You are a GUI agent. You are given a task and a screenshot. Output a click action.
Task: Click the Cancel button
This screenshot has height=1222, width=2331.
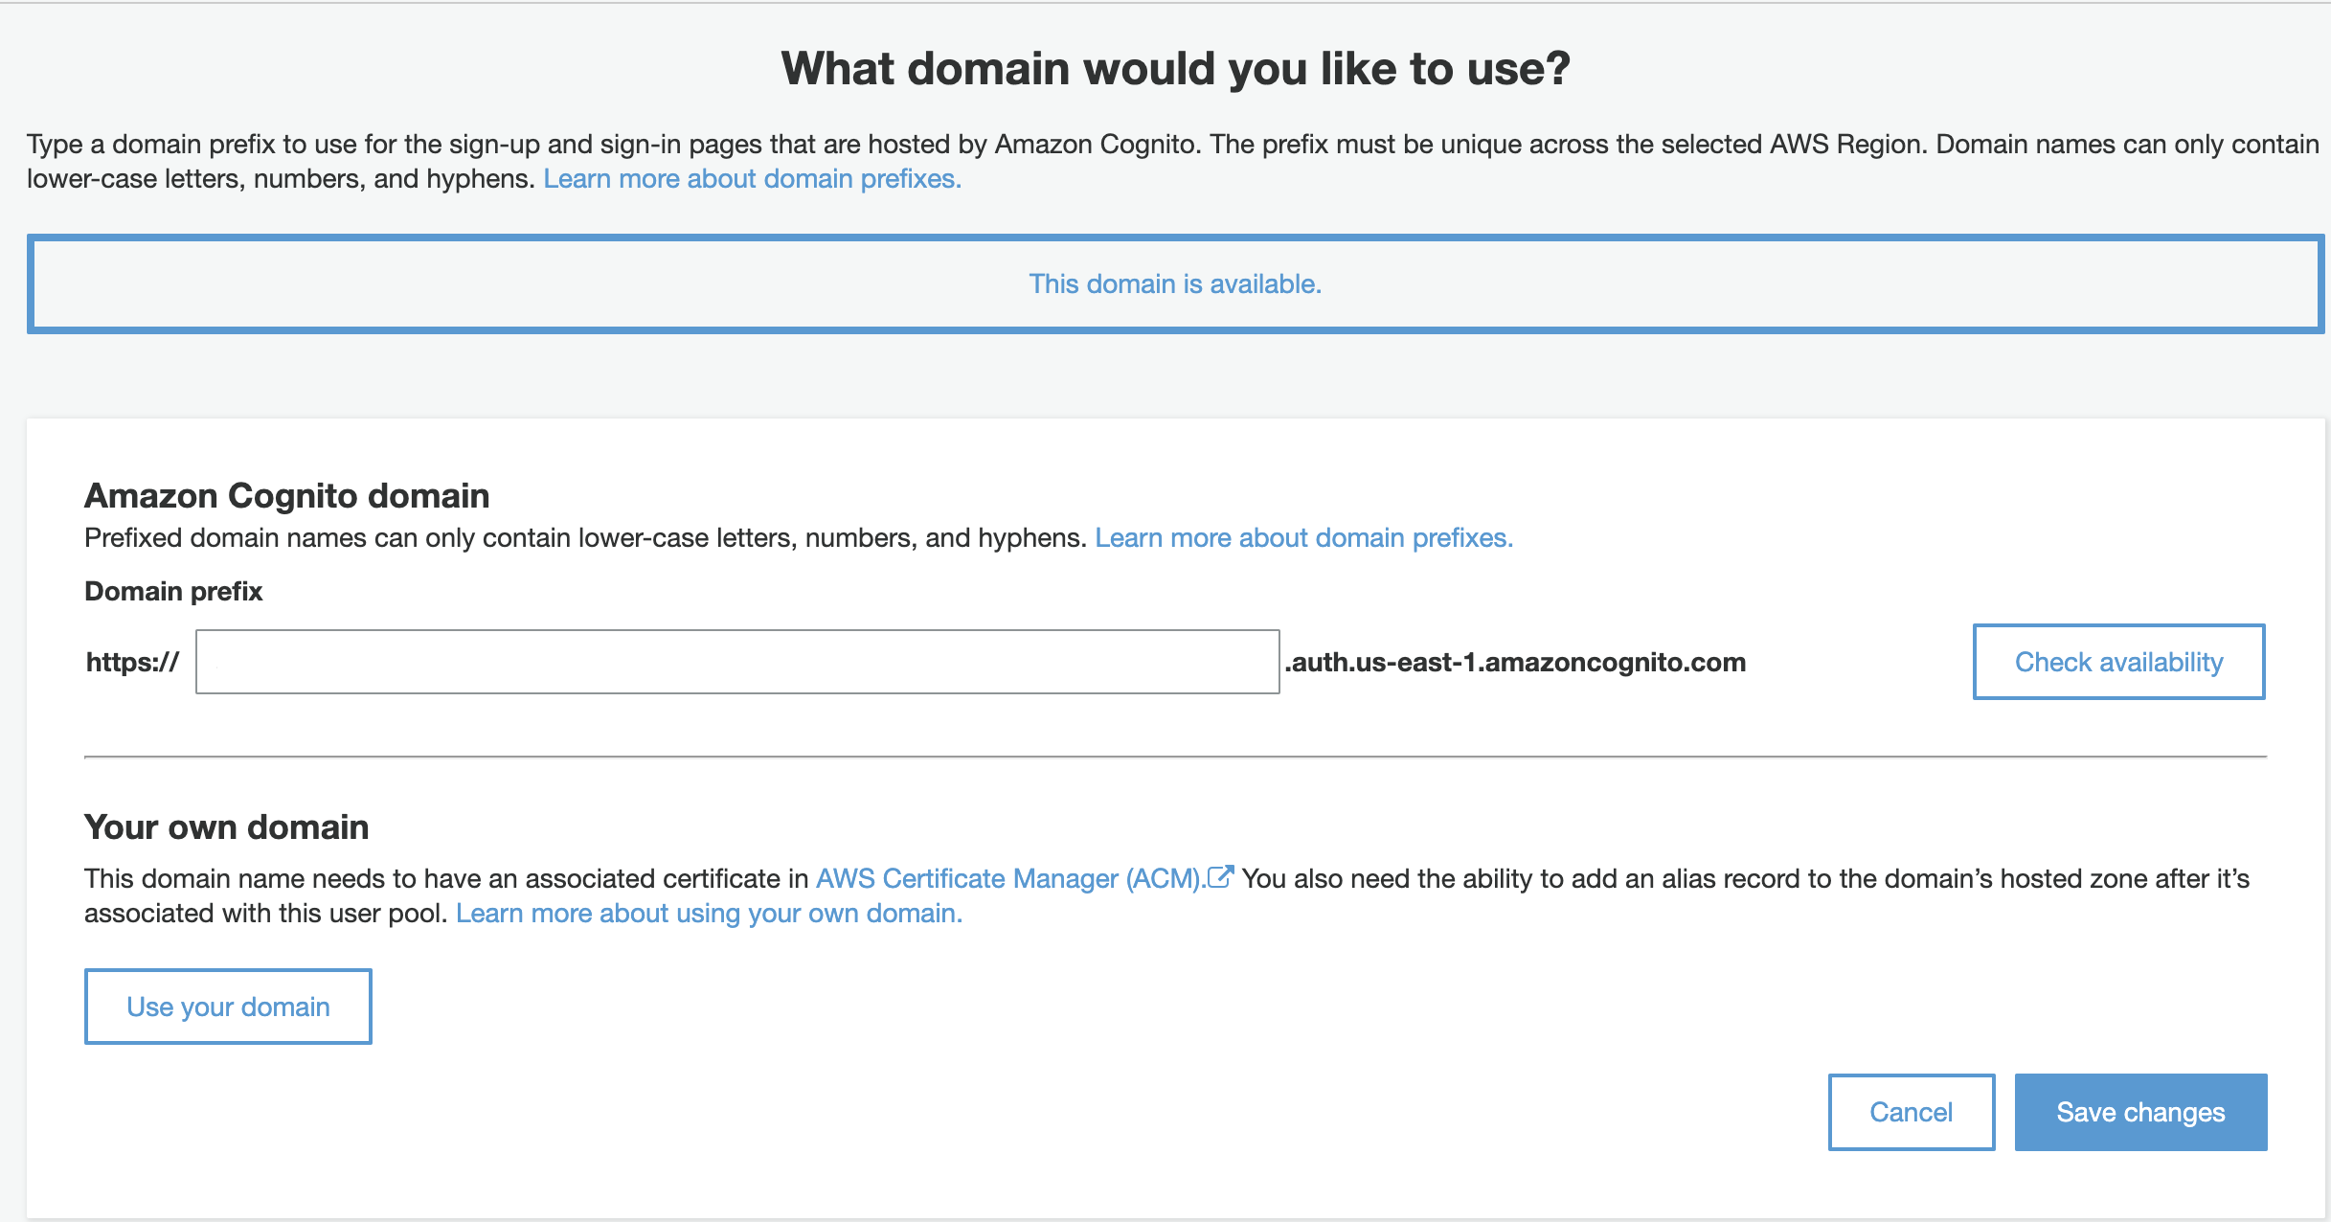[x=1912, y=1112]
